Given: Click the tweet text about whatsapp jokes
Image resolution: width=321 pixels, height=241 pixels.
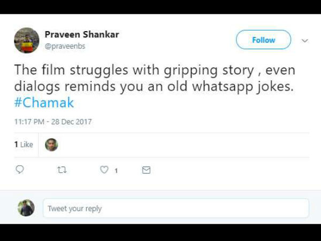Looking at the screenshot, I should click(x=155, y=79).
